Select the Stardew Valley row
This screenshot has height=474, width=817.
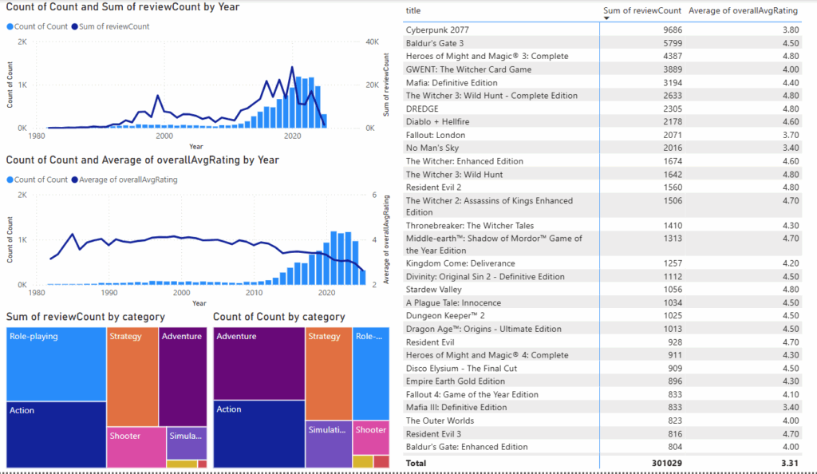coord(602,290)
